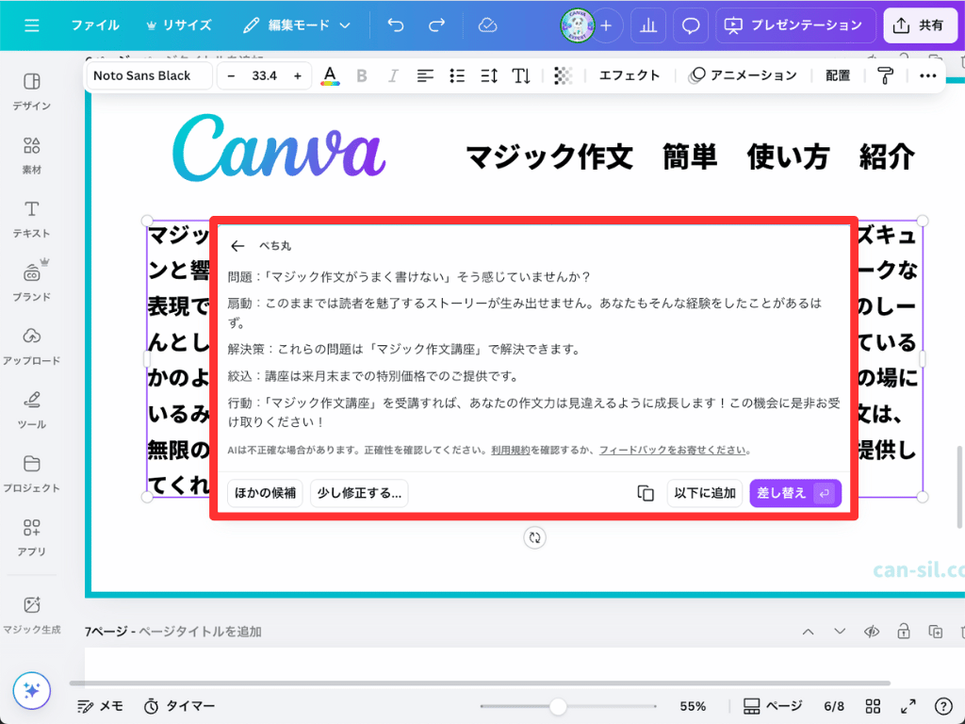Viewport: 965px width, 724px height.
Task: Launch the Canva AI assistant sparkle button
Action: [31, 690]
